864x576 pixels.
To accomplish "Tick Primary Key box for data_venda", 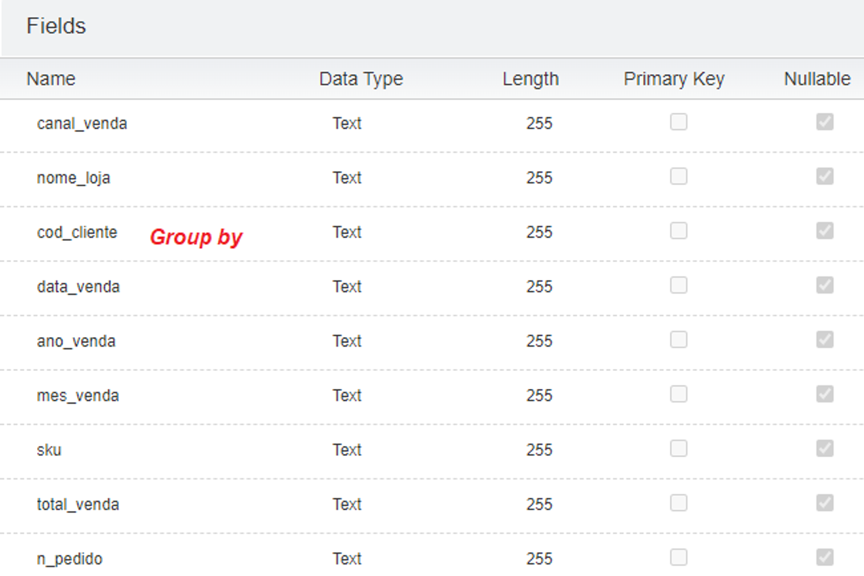I will 678,285.
